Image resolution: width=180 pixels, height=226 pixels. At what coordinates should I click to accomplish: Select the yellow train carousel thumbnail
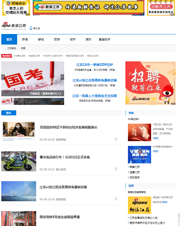[58, 101]
